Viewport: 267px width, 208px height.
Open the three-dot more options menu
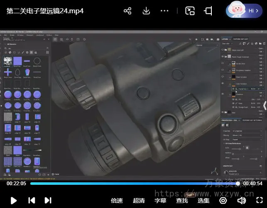pos(164,11)
